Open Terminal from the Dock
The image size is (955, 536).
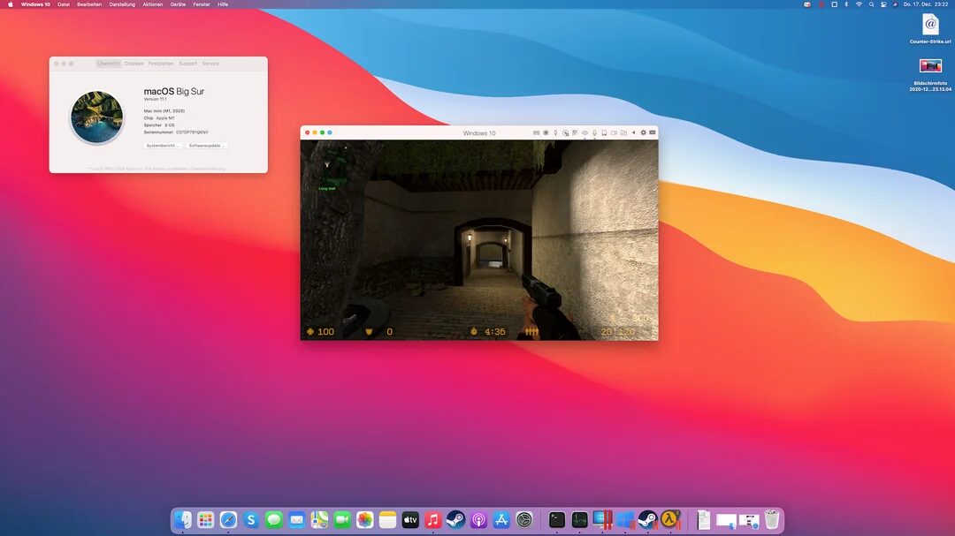557,520
